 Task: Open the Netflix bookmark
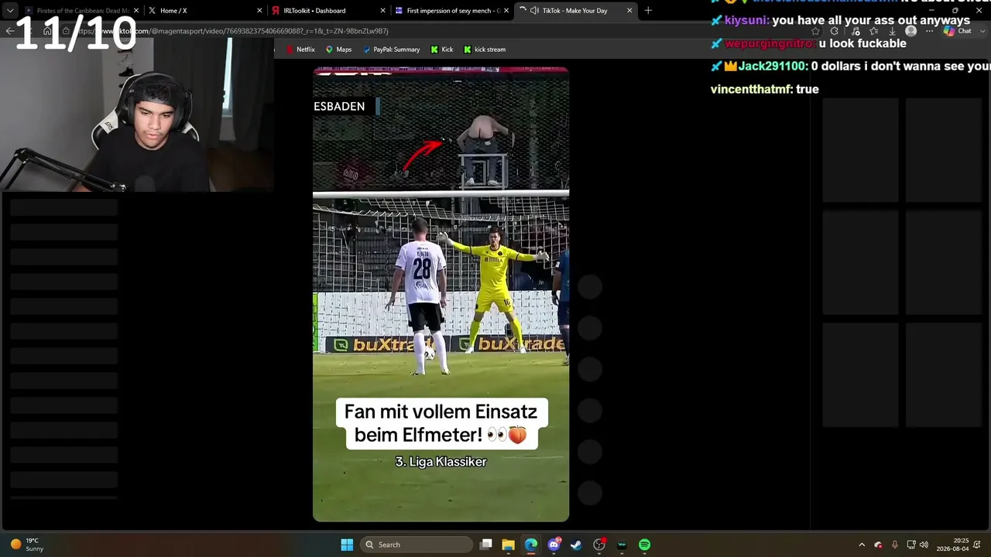pos(300,50)
